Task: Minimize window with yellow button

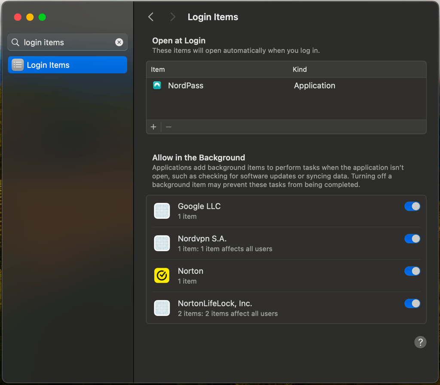Action: click(x=30, y=17)
